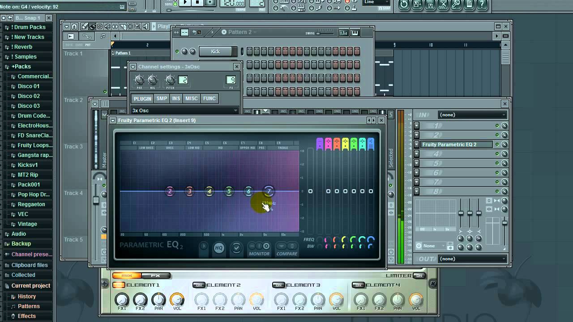The image size is (573, 322).
Task: Select EQ band 7 node on the graph
Action: click(x=269, y=191)
